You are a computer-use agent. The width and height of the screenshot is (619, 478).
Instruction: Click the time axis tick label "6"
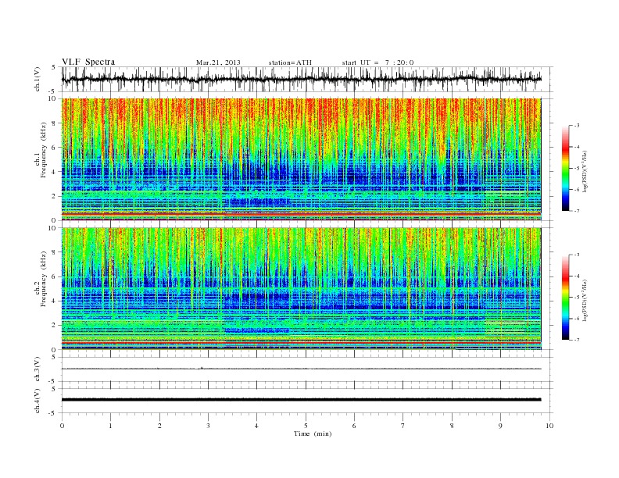[354, 426]
